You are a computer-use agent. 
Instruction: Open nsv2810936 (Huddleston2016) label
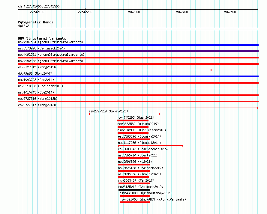click(x=142, y=130)
